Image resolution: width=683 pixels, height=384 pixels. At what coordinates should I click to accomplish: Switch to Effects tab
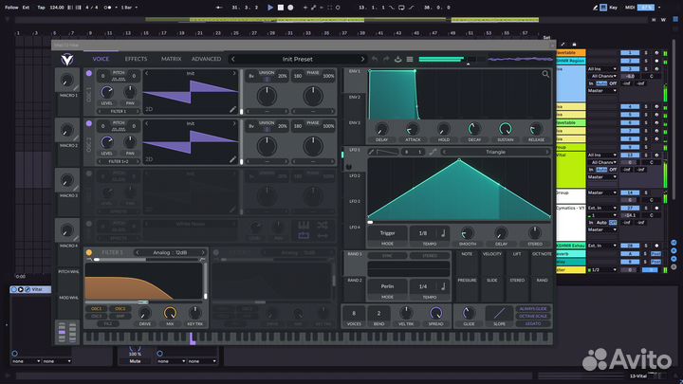tap(136, 59)
